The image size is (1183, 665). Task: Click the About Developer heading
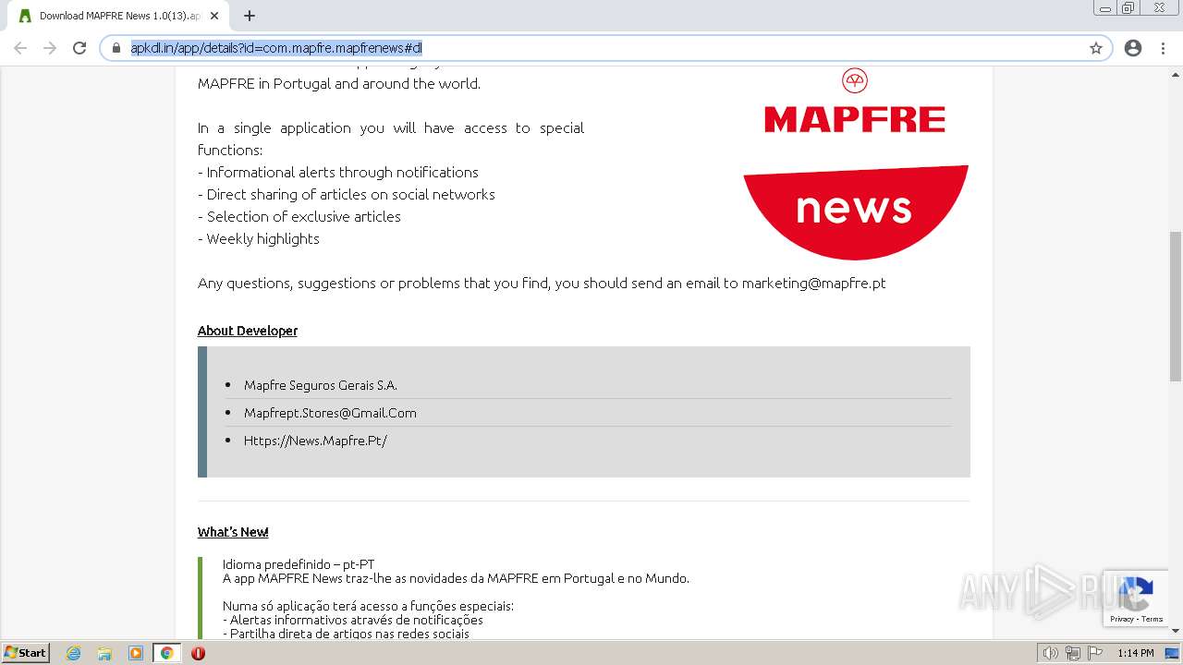pyautogui.click(x=248, y=331)
